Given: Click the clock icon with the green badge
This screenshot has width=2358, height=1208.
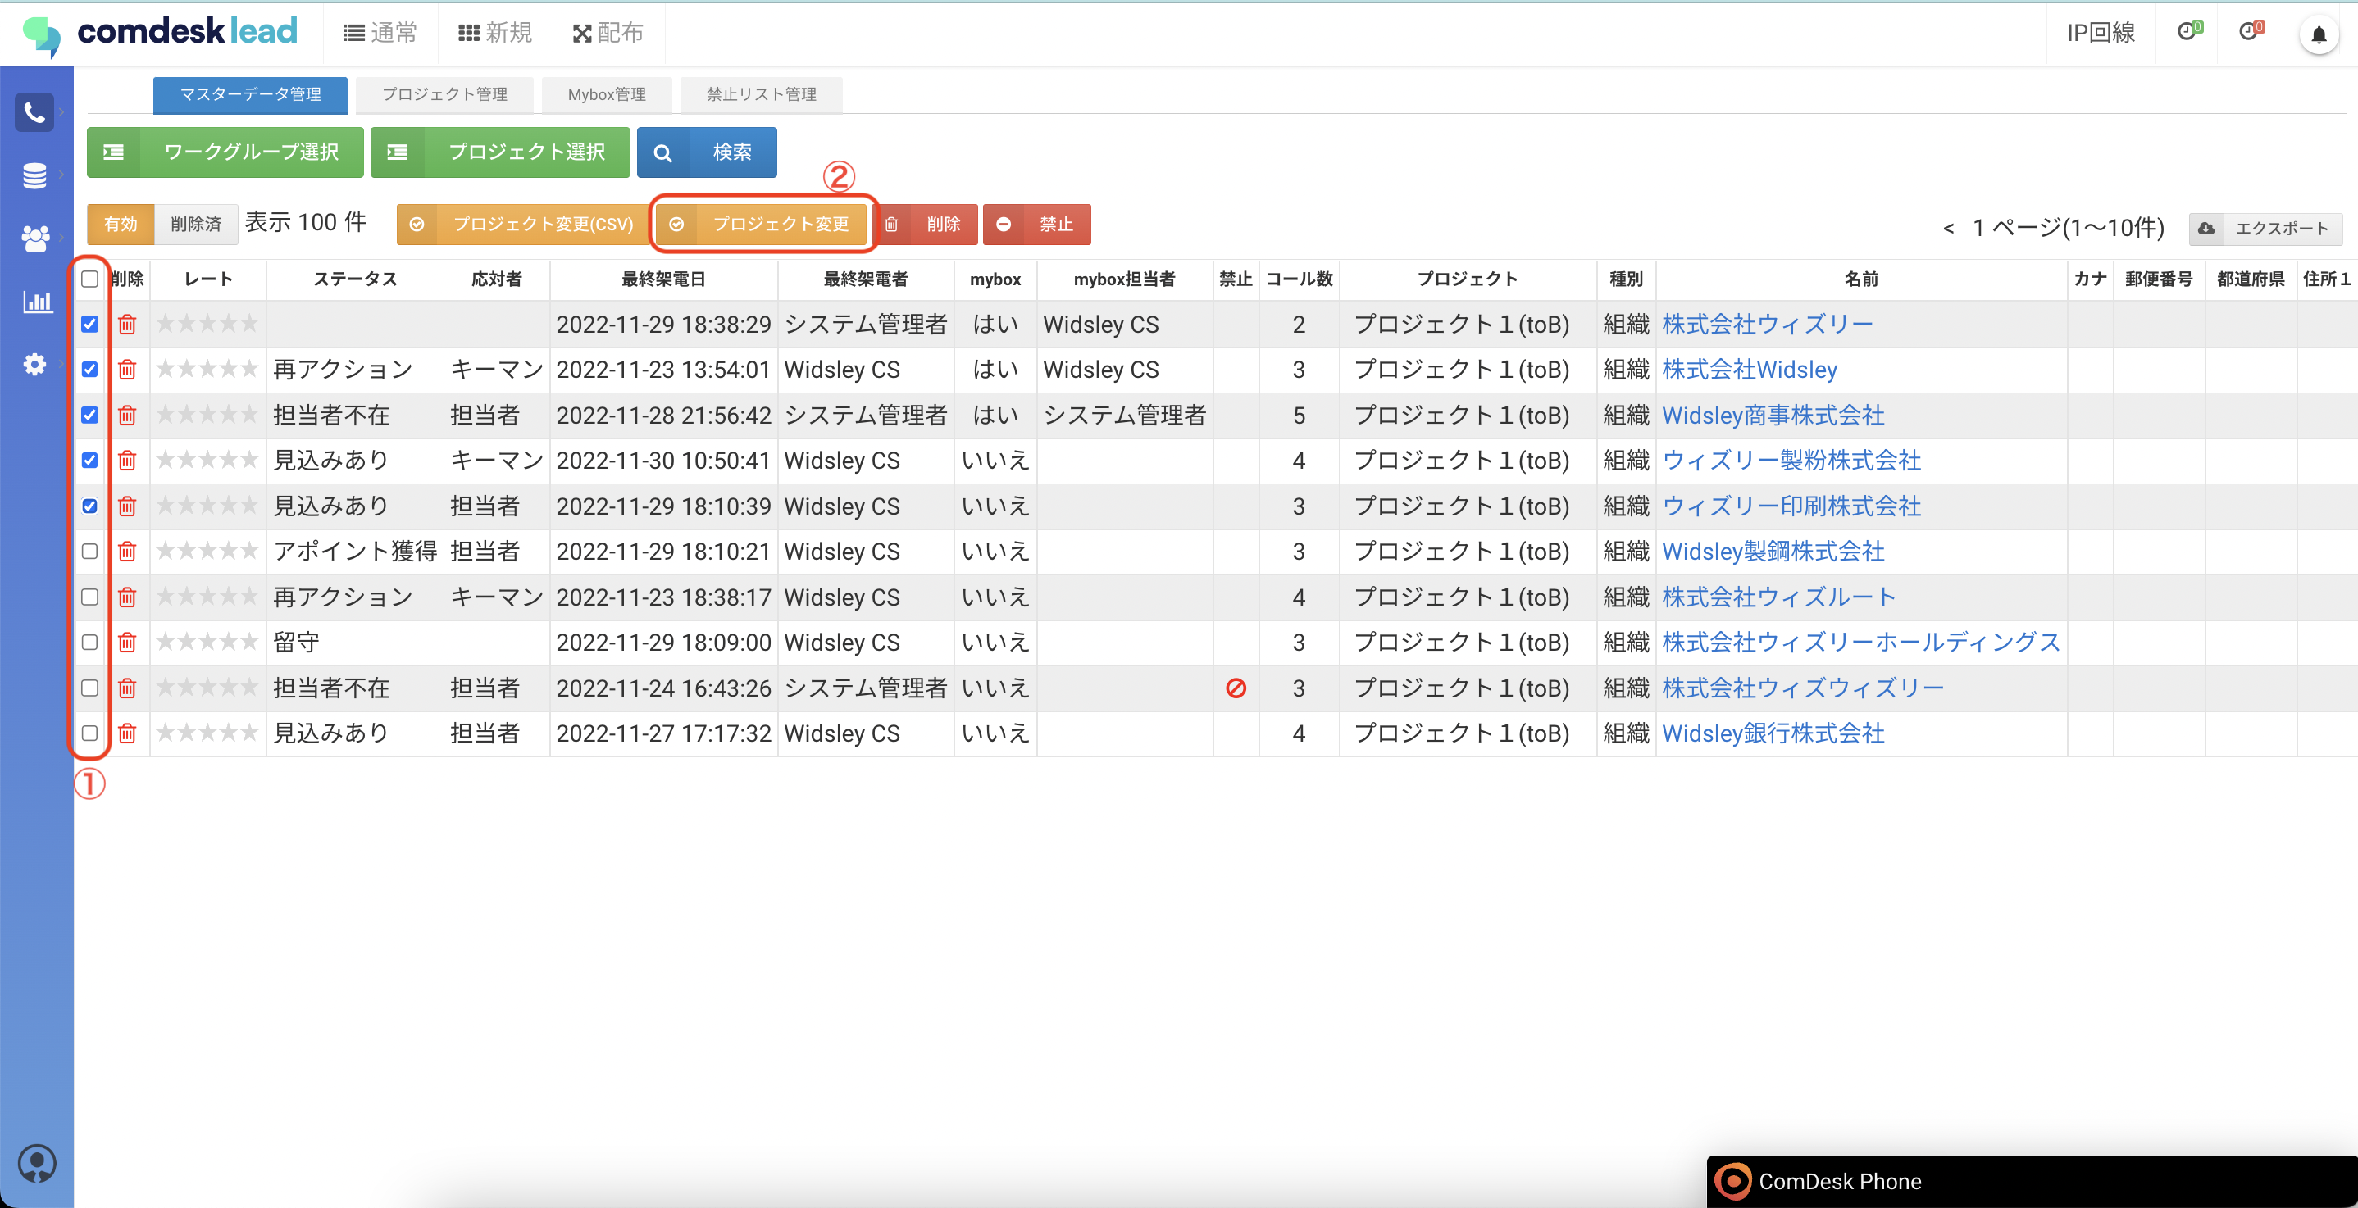Looking at the screenshot, I should pyautogui.click(x=2187, y=32).
